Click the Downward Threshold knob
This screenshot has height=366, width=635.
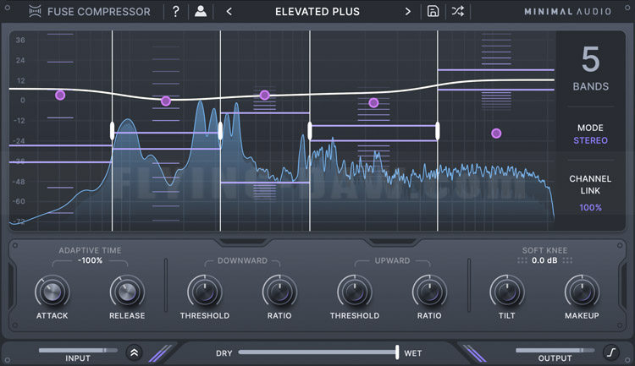click(205, 292)
